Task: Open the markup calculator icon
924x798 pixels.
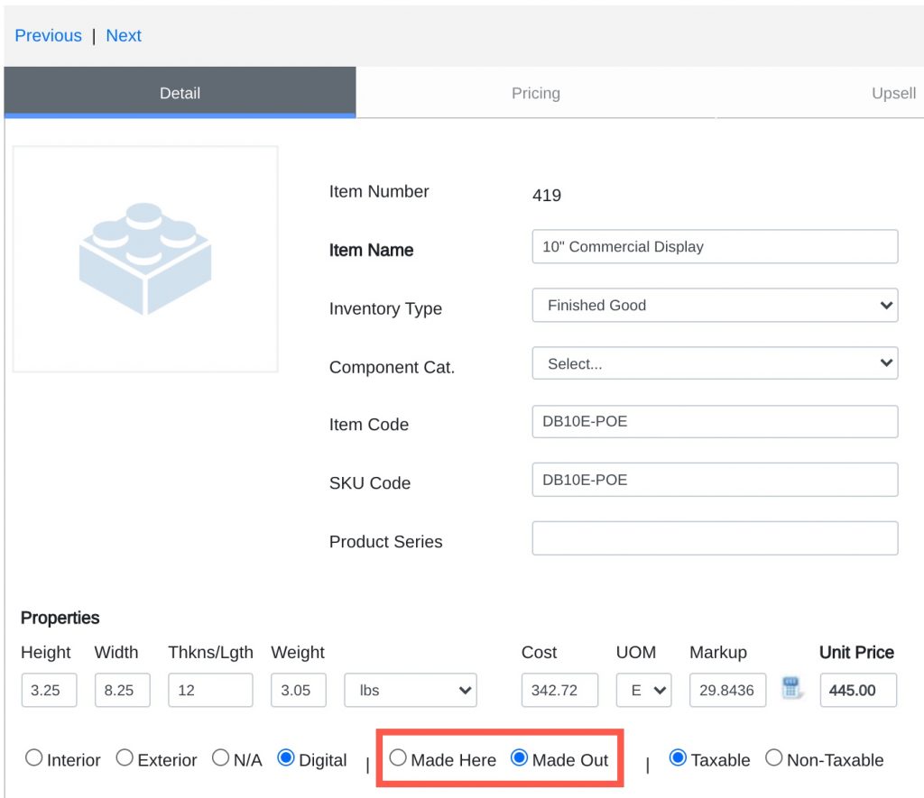Action: [x=791, y=689]
